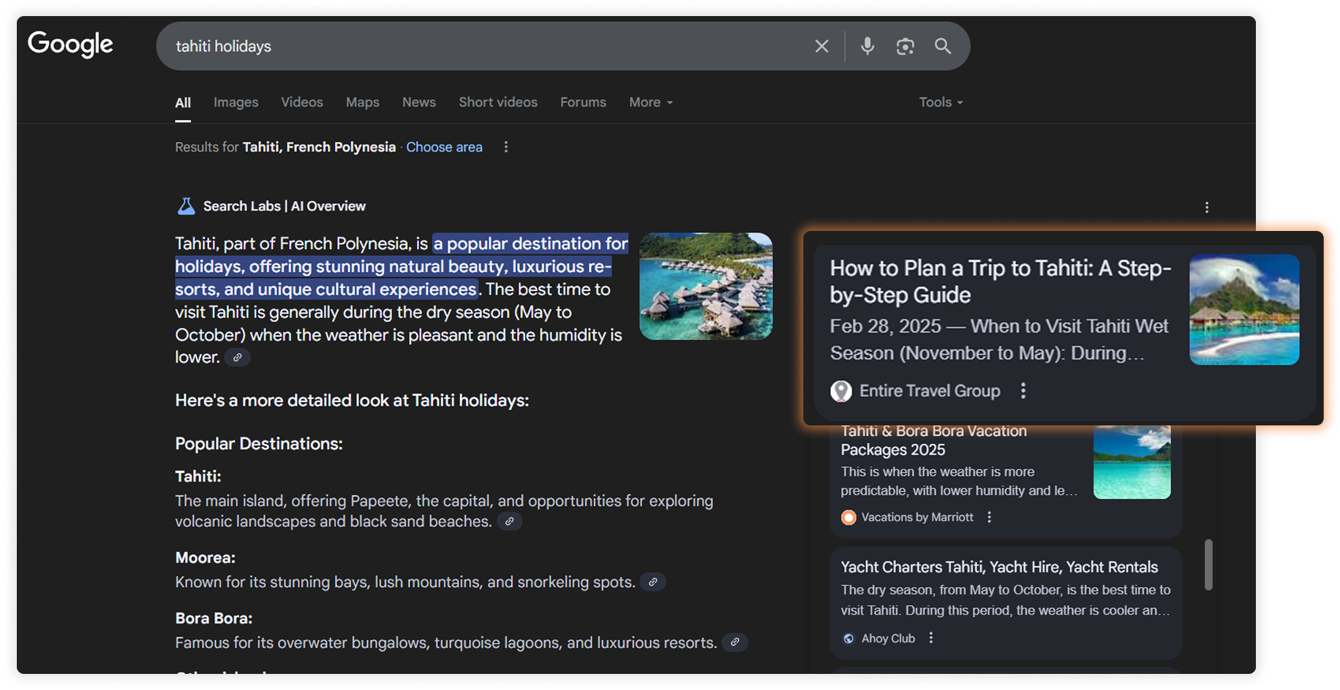The height and width of the screenshot is (690, 1340).
Task: Switch to the Maps tab
Action: click(x=362, y=102)
